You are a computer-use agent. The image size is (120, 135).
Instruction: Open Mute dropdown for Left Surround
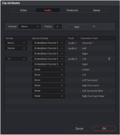(49, 80)
